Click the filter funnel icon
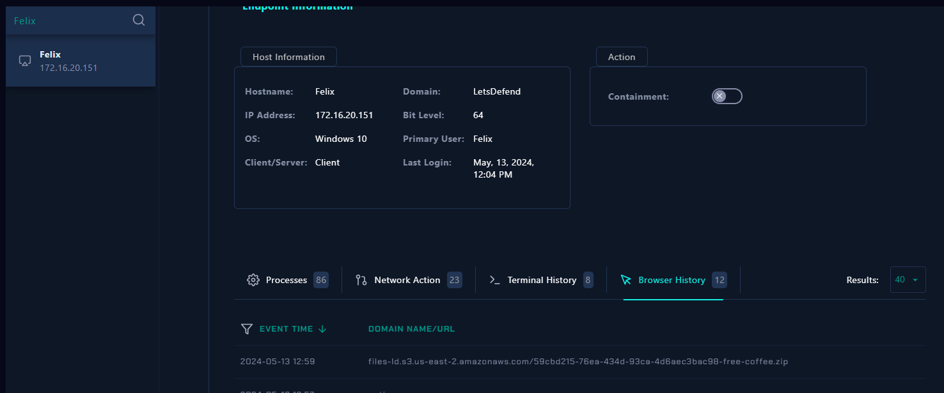 [x=247, y=328]
